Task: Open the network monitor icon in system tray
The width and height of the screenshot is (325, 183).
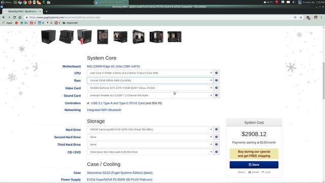Action: pos(300,2)
